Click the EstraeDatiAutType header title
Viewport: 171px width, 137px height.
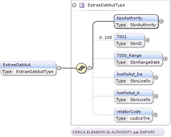pos(106,5)
